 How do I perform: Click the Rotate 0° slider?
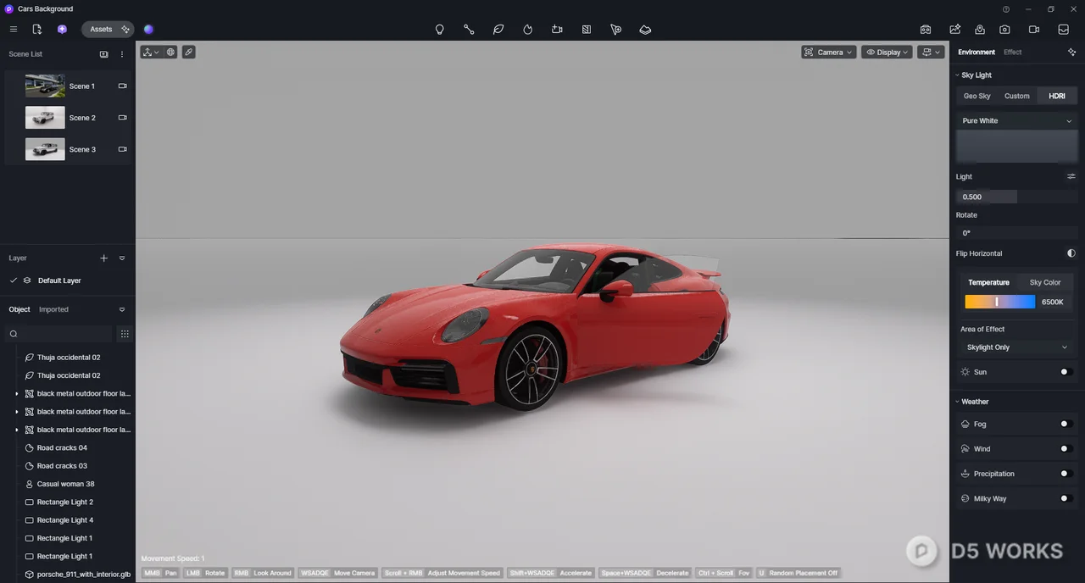1016,233
